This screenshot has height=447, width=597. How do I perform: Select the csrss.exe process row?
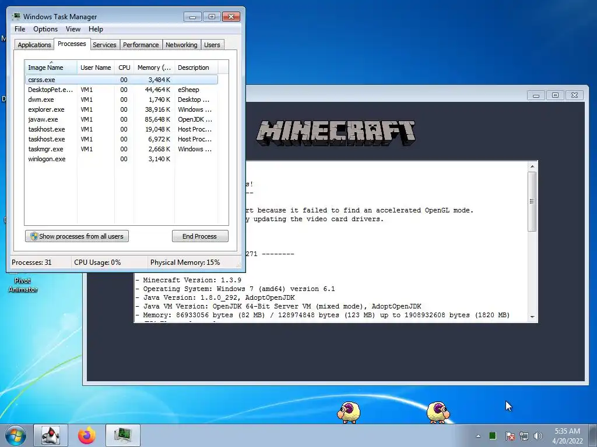pos(121,80)
